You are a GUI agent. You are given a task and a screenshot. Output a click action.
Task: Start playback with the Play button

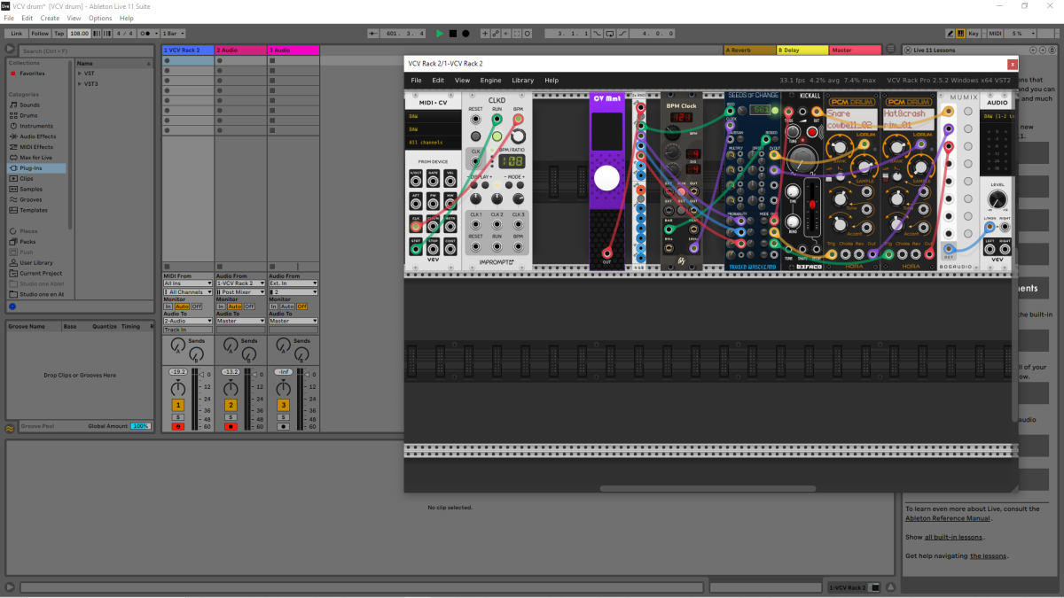coord(440,34)
